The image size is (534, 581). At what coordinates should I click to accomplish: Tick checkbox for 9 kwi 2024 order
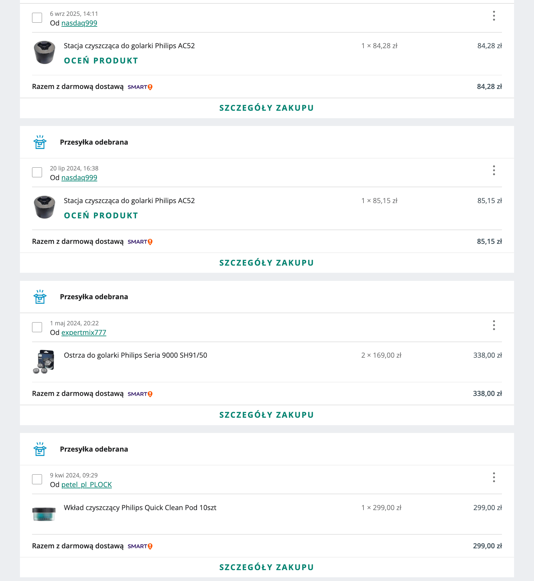point(37,479)
